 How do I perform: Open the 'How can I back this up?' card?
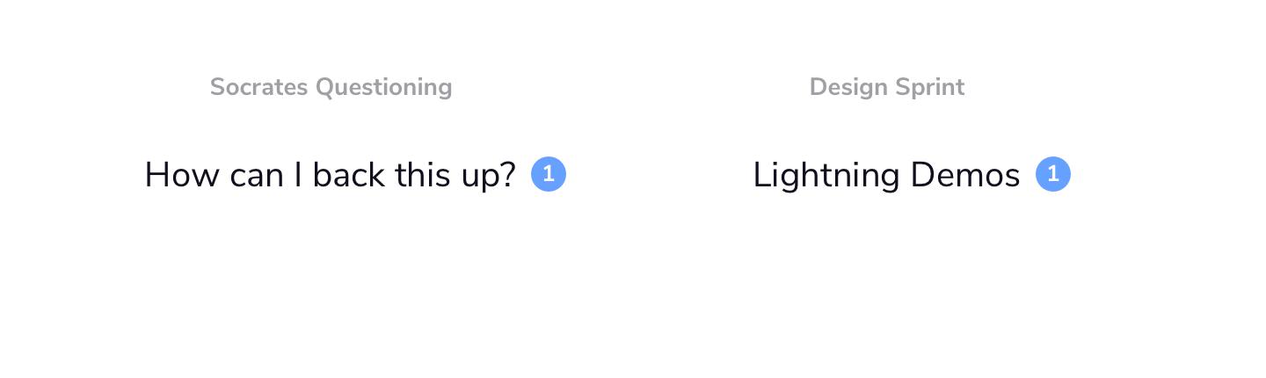click(331, 175)
